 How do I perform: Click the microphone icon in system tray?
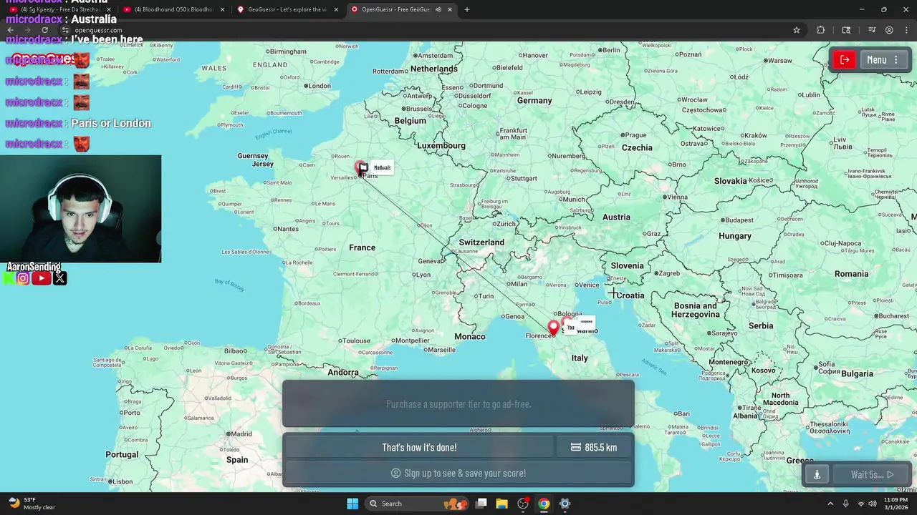click(x=846, y=504)
